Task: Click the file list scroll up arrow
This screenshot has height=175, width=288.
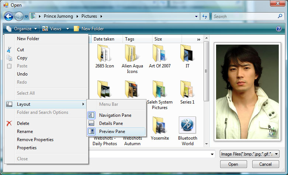Action: tap(207, 38)
